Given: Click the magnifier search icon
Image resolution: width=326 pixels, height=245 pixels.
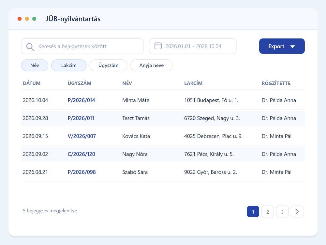Looking at the screenshot, I should coord(30,47).
